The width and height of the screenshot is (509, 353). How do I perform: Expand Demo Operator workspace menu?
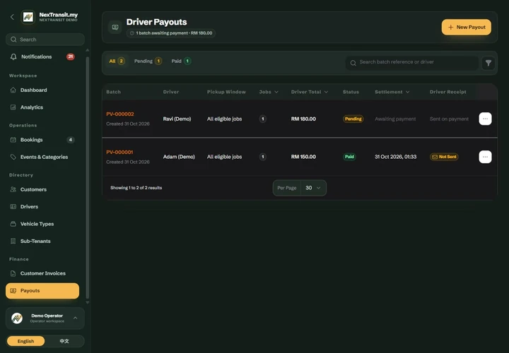[76, 318]
